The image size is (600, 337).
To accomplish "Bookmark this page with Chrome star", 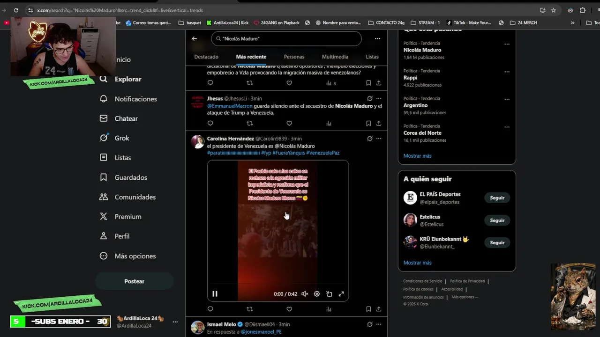I will click(554, 10).
